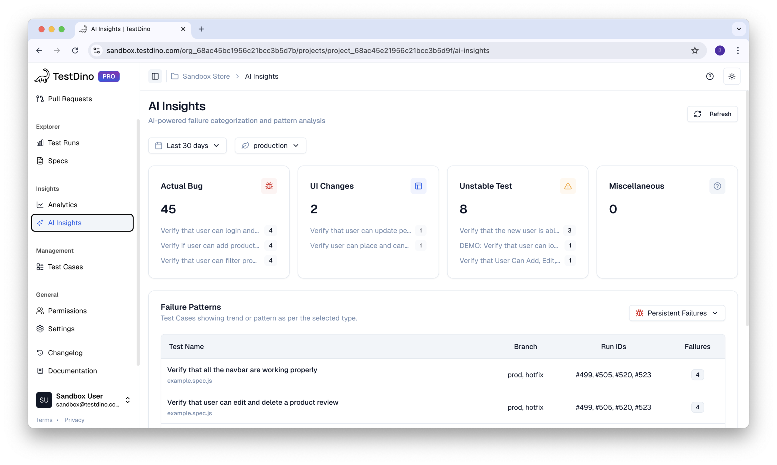777x465 pixels.
Task: Open the Pull Requests section
Action: point(70,99)
